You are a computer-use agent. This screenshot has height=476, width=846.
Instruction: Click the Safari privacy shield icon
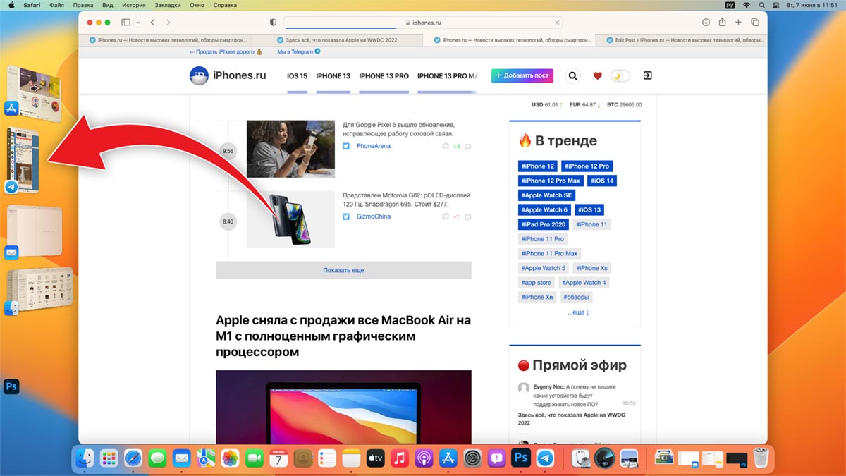tap(273, 23)
